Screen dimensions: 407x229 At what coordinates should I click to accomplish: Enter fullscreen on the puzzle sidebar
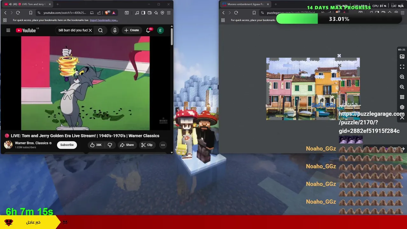402,67
